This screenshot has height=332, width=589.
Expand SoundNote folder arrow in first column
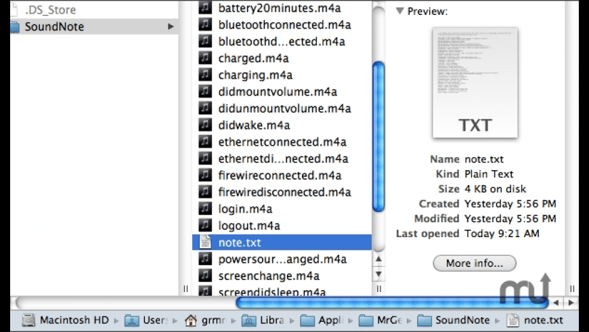click(171, 26)
